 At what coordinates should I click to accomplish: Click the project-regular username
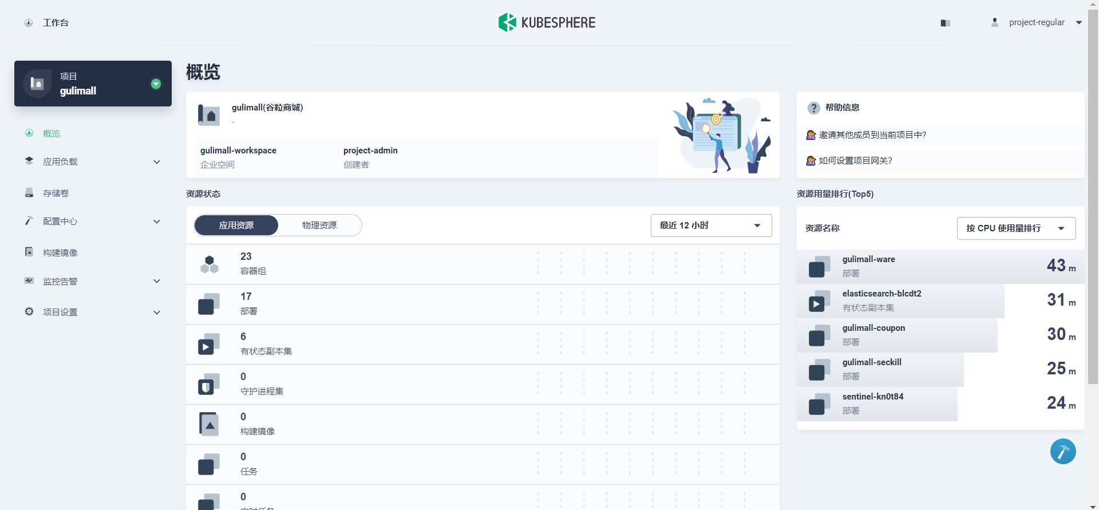pos(1037,22)
